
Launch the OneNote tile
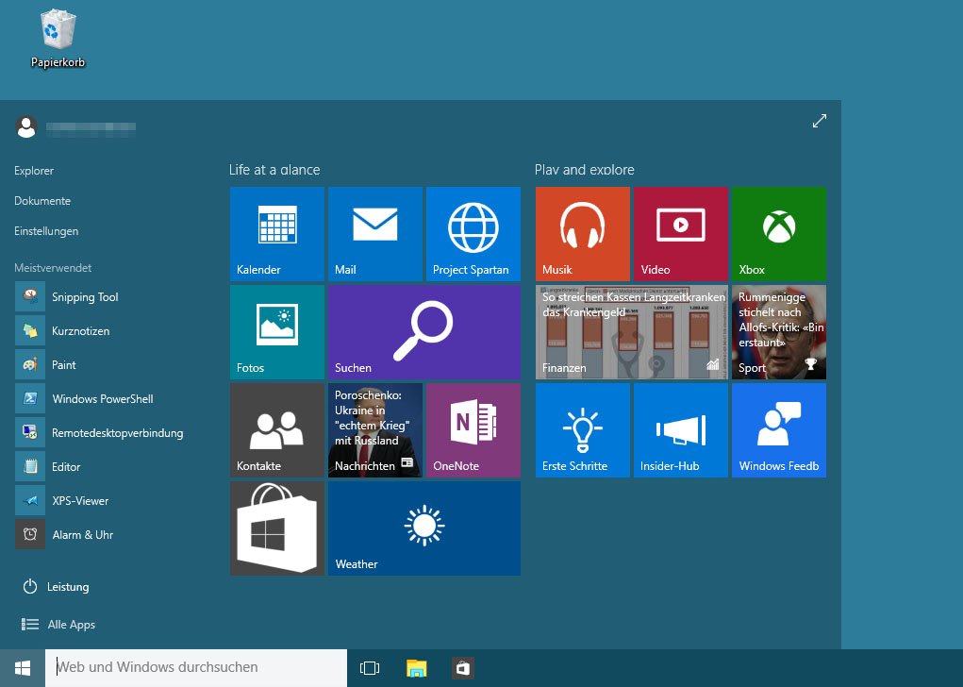click(473, 430)
